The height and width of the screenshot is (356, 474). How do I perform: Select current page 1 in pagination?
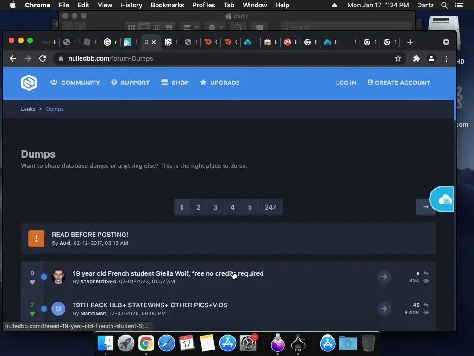click(181, 207)
